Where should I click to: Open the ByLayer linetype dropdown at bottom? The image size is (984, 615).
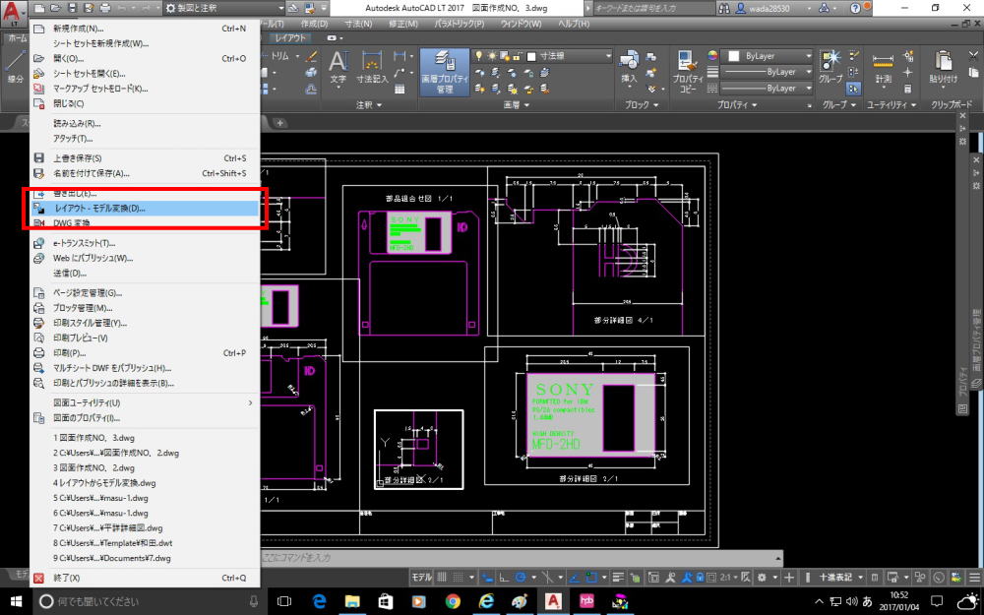pyautogui.click(x=767, y=89)
